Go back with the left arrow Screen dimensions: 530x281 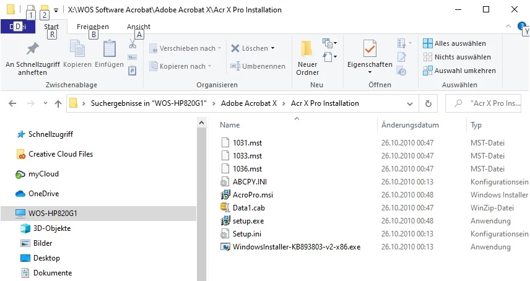(x=12, y=103)
